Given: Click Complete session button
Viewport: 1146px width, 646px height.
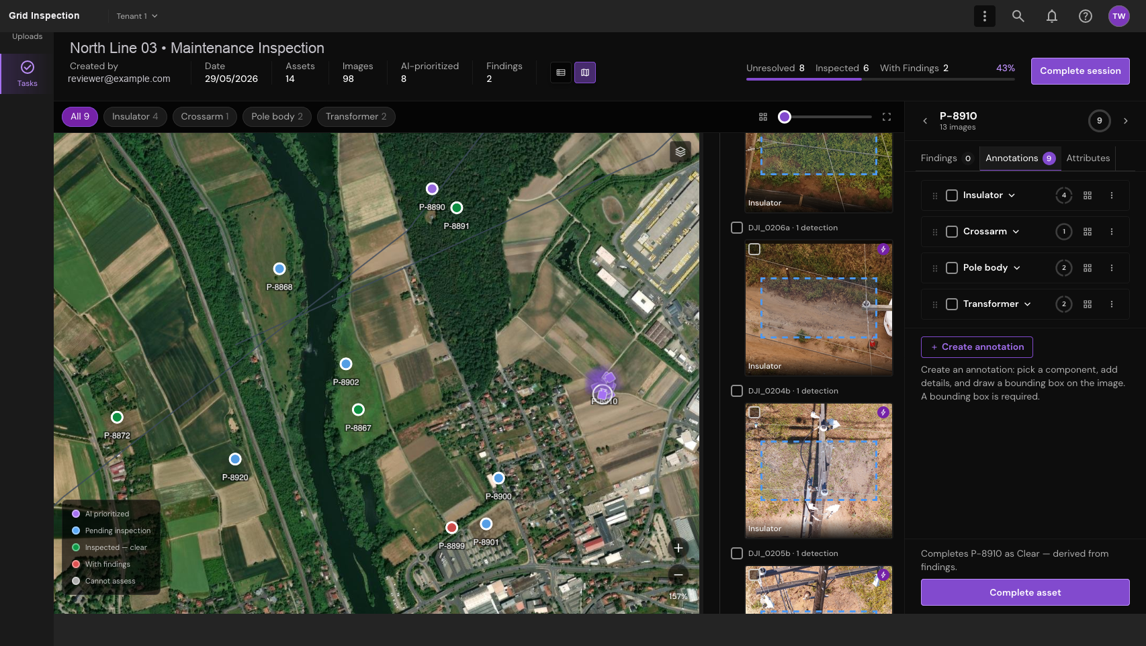Looking at the screenshot, I should point(1080,71).
